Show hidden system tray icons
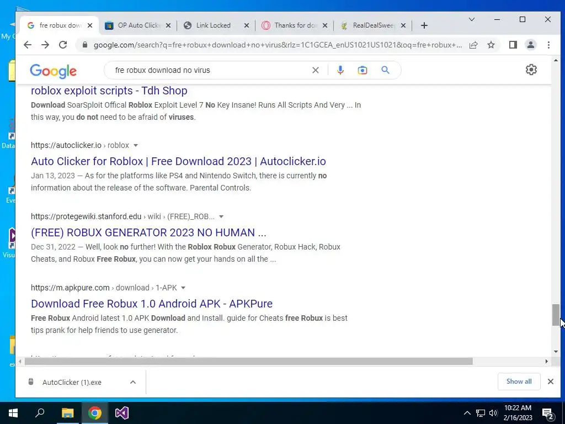 (x=467, y=413)
